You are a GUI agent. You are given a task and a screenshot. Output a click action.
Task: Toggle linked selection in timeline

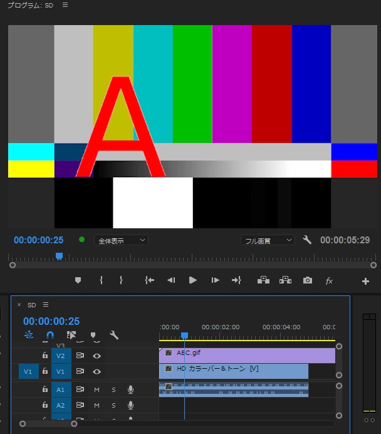(71, 335)
